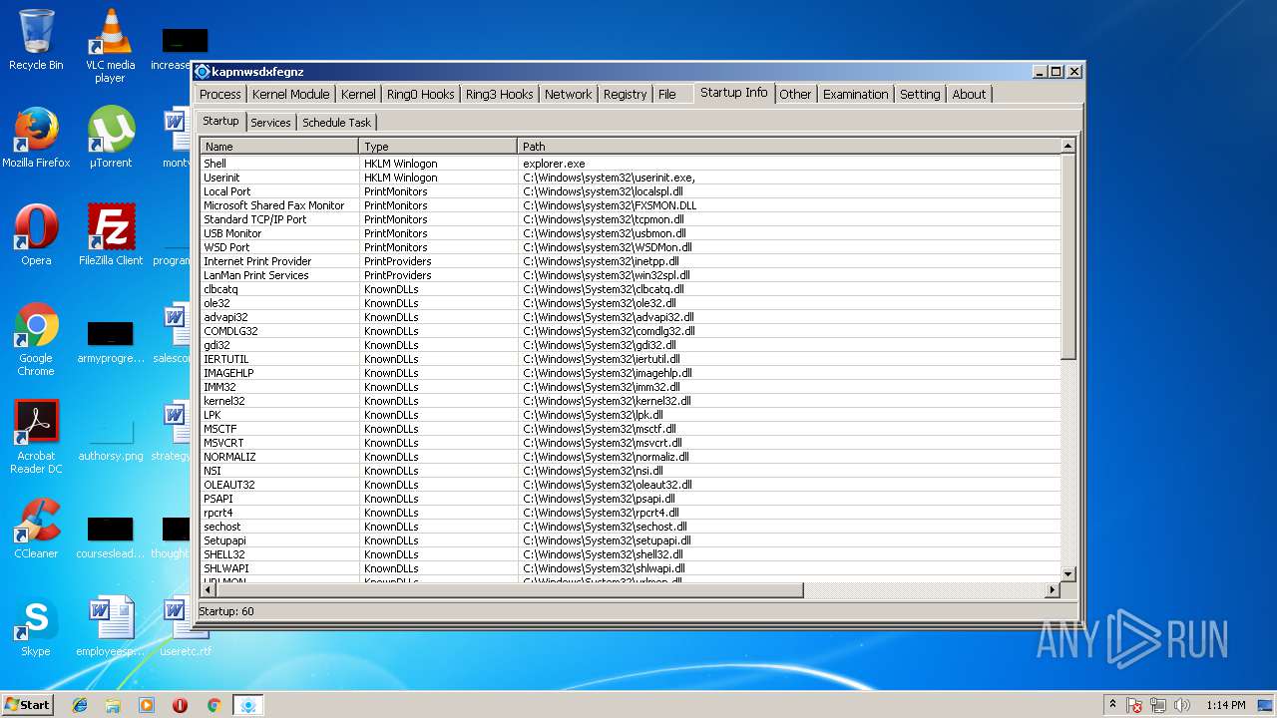
Task: Open Acrobat Reader DC shortcut
Action: click(x=36, y=437)
